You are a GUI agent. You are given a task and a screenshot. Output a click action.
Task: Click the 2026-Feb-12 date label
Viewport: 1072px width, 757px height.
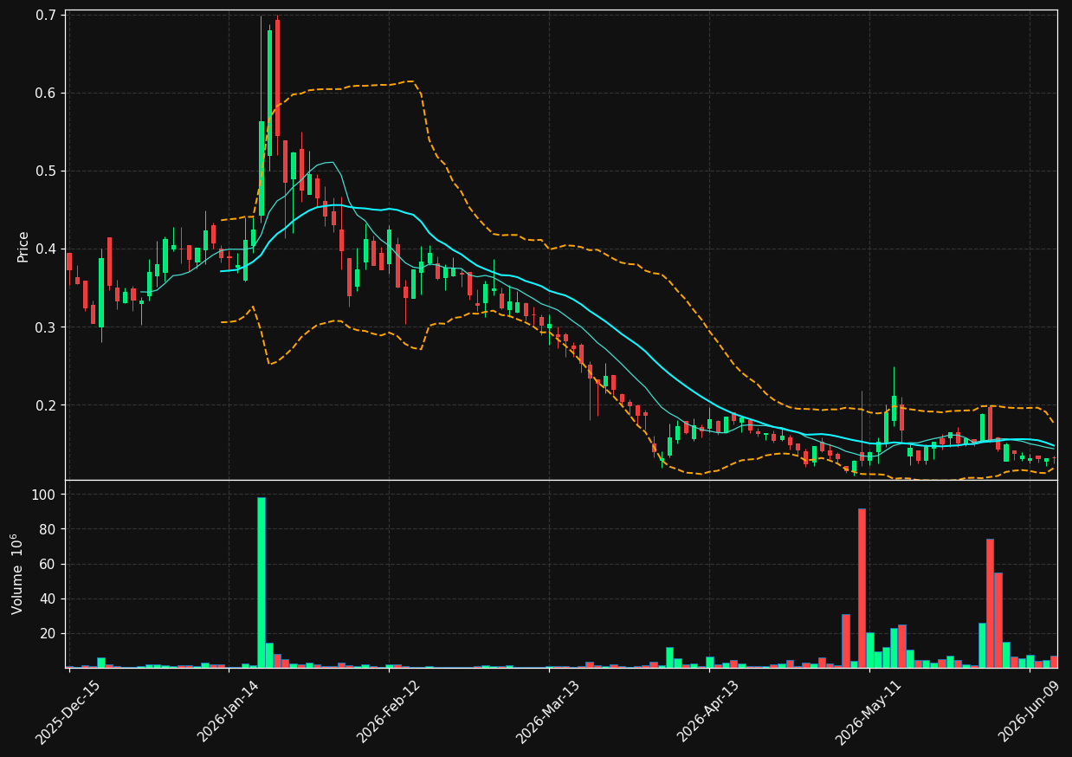coord(388,712)
